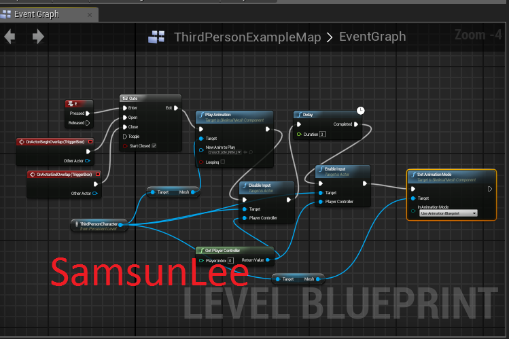509x339 pixels.
Task: Click the Enable Input output execution pin
Action: 364,183
